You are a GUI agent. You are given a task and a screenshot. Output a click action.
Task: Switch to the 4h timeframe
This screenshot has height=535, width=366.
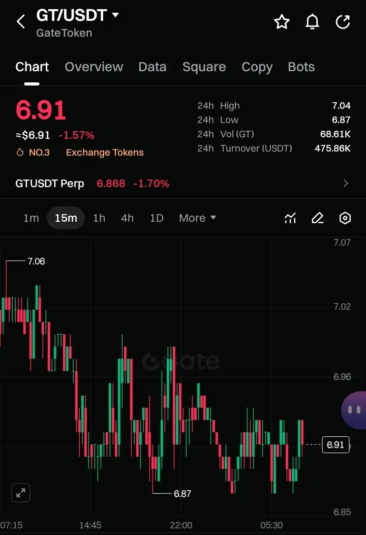[127, 218]
